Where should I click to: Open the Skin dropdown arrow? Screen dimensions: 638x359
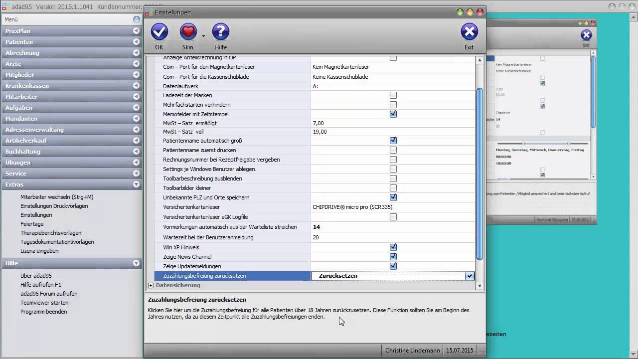[203, 36]
